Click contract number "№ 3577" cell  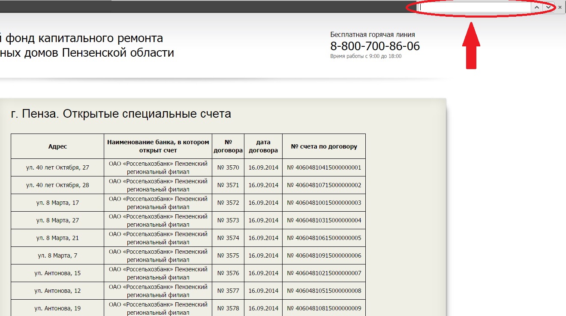(228, 291)
